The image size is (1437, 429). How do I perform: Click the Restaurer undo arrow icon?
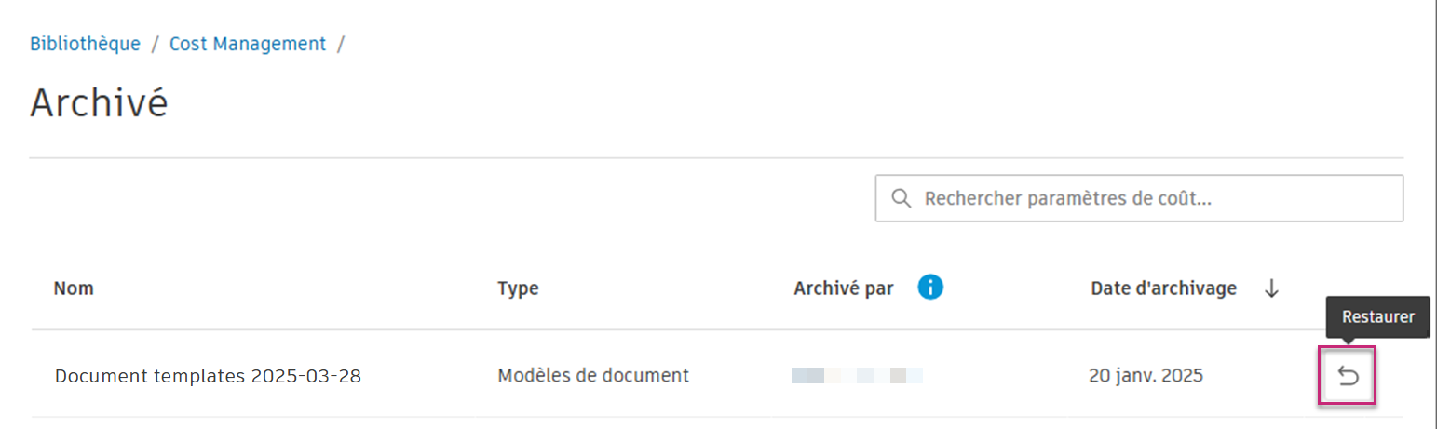(1348, 376)
